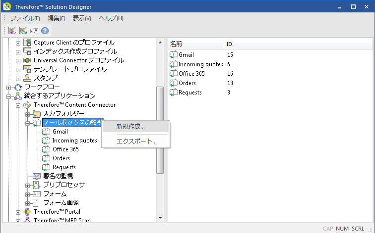Click the tree vertical scrollbar thumb
This screenshot has height=233, width=375.
click(x=160, y=130)
